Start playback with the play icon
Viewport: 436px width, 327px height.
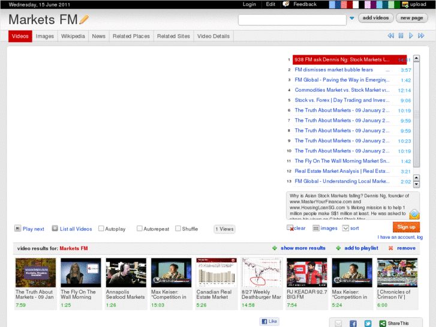(411, 35)
